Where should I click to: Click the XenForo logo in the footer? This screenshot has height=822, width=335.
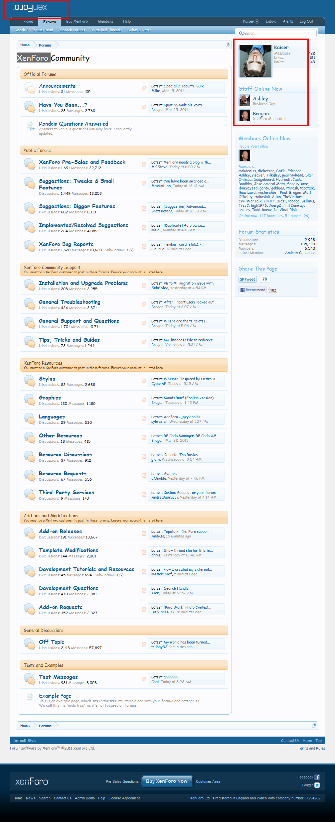point(32,781)
